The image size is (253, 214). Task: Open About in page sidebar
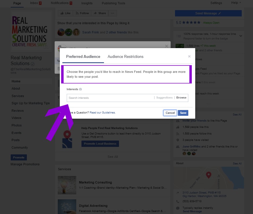(16, 88)
